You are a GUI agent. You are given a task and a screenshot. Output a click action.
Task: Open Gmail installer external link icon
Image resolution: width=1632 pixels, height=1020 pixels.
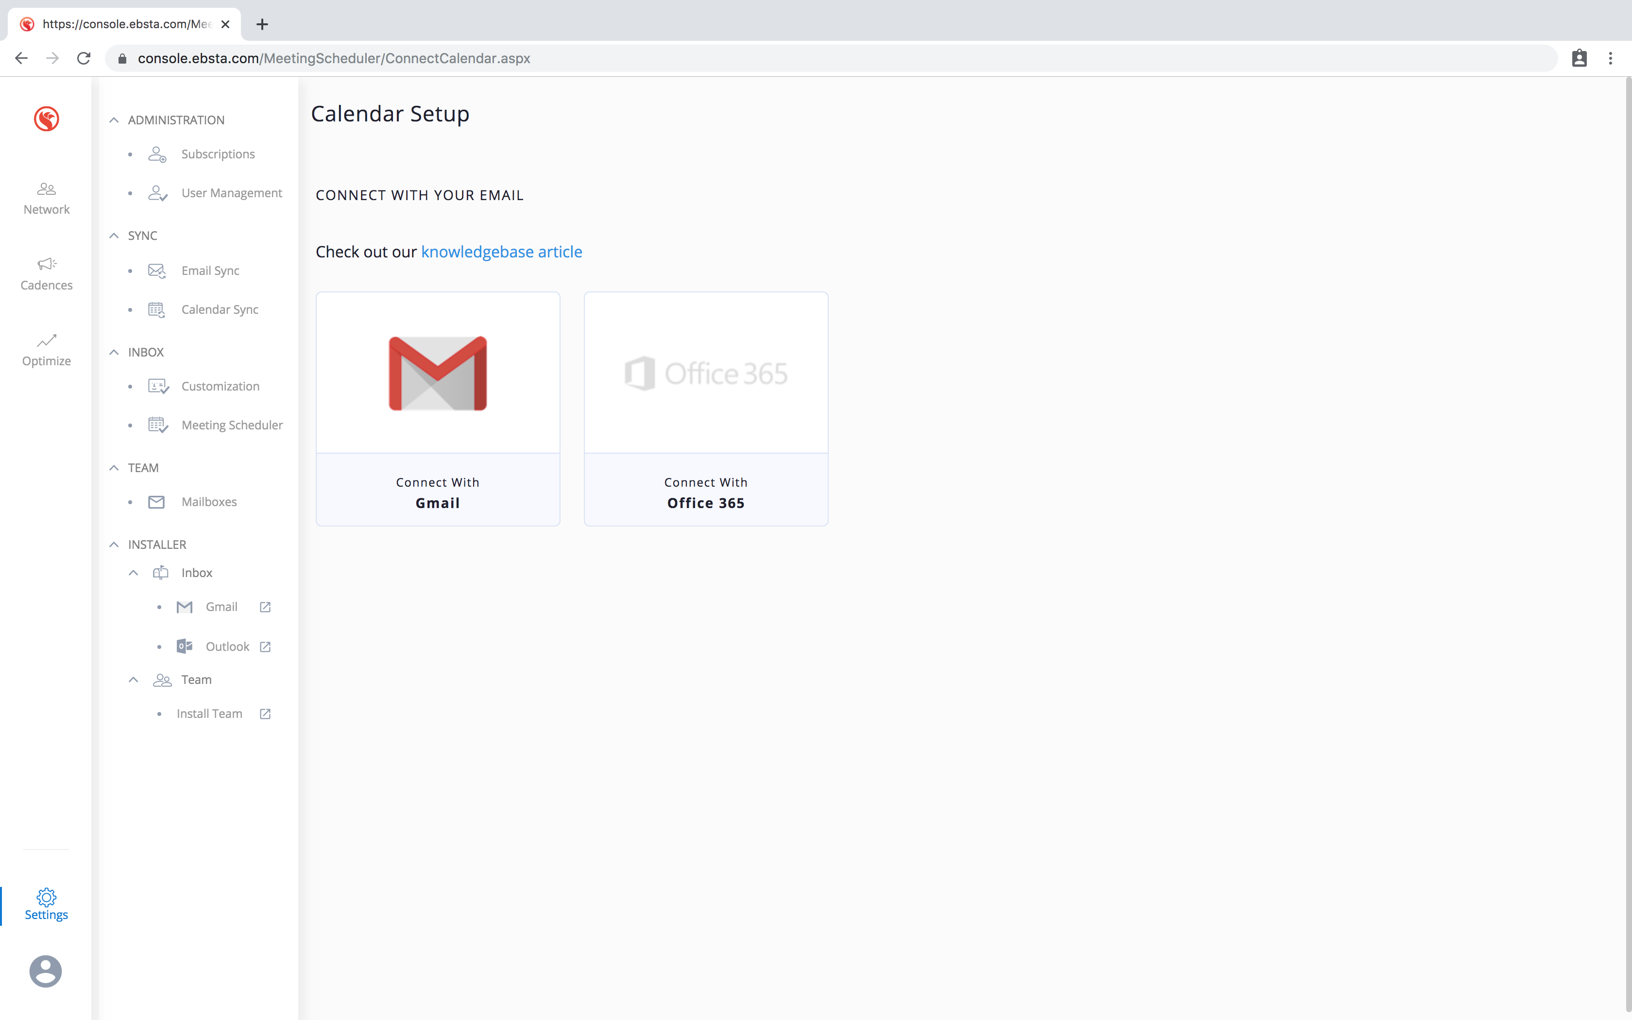point(265,607)
